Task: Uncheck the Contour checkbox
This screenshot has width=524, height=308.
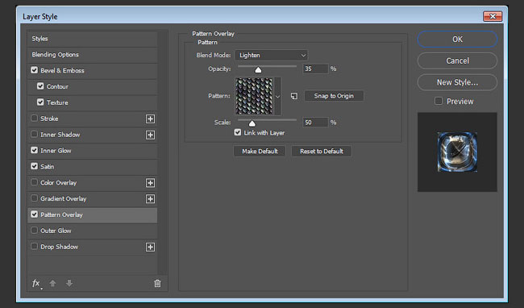Action: tap(40, 86)
